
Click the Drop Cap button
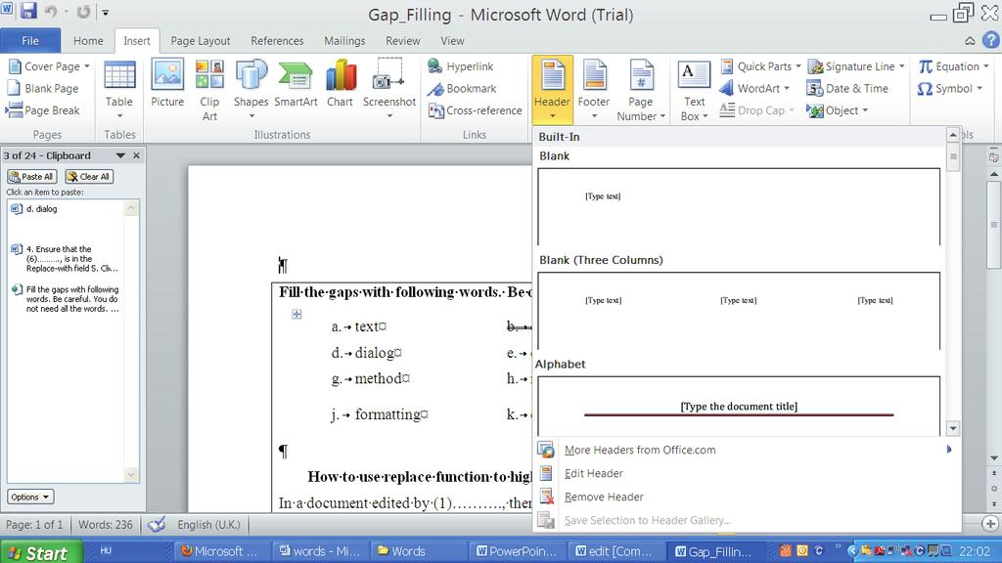coord(757,110)
